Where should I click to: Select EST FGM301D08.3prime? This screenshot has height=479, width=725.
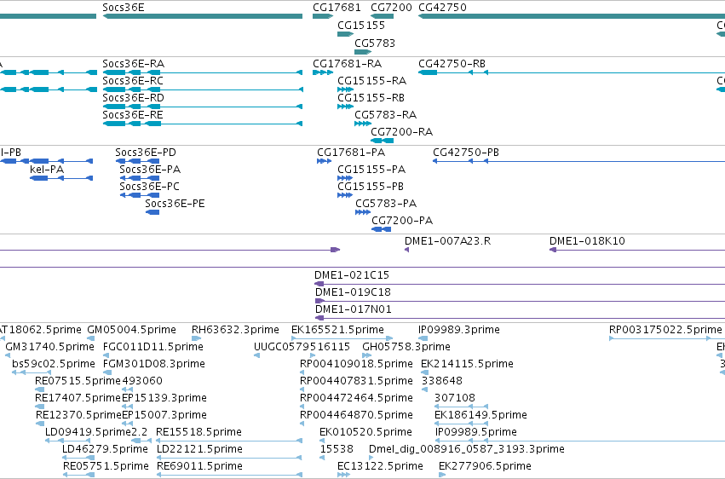click(154, 364)
